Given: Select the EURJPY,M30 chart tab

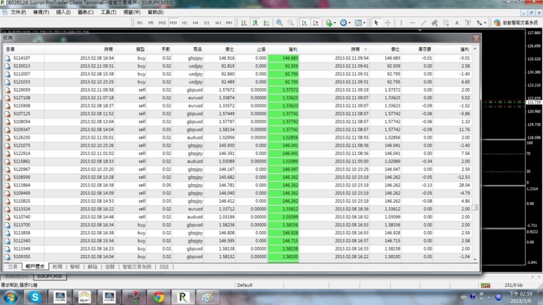Looking at the screenshot, I should tap(51, 277).
